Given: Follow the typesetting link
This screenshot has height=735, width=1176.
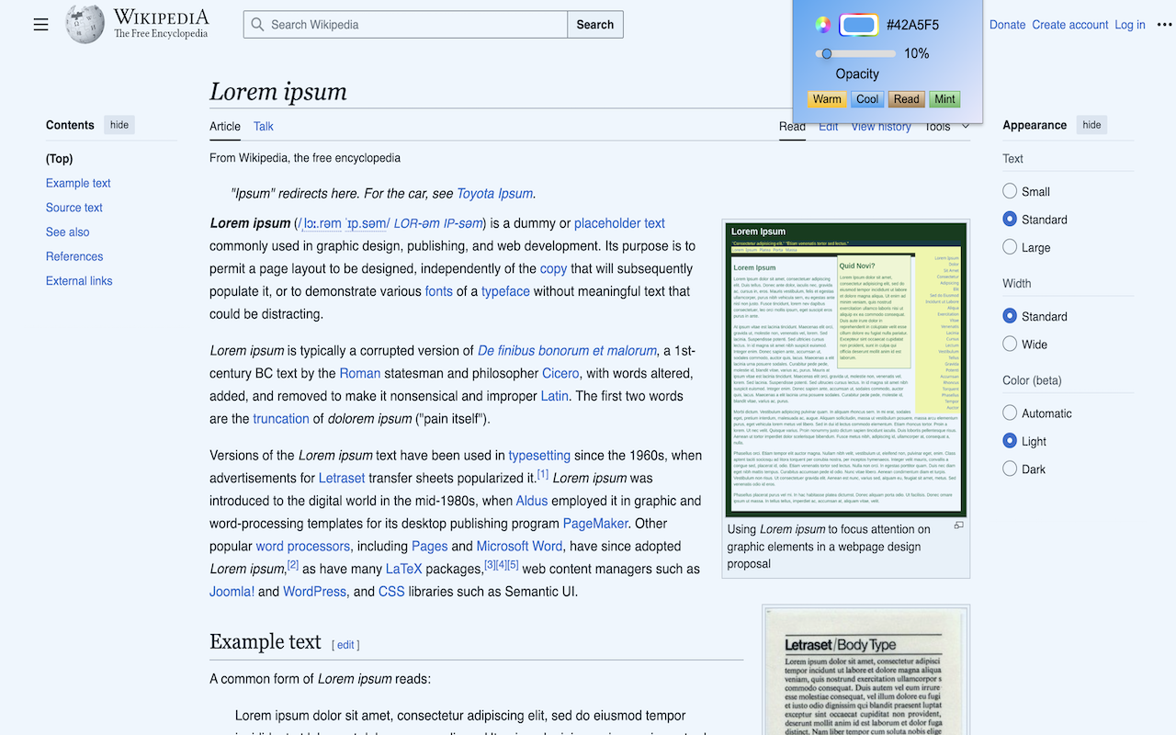Looking at the screenshot, I should (x=539, y=455).
